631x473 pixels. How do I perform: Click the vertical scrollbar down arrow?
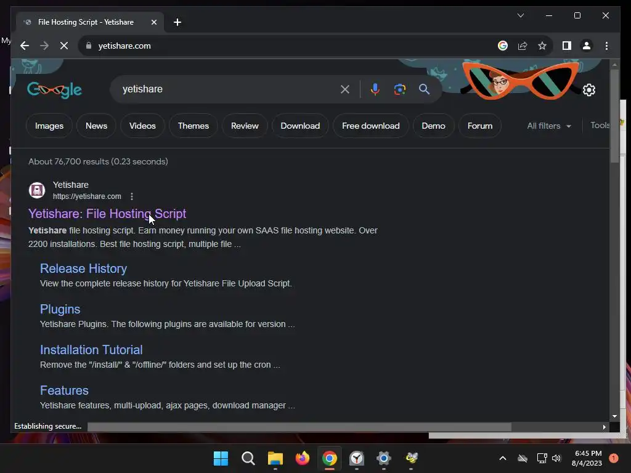click(614, 416)
